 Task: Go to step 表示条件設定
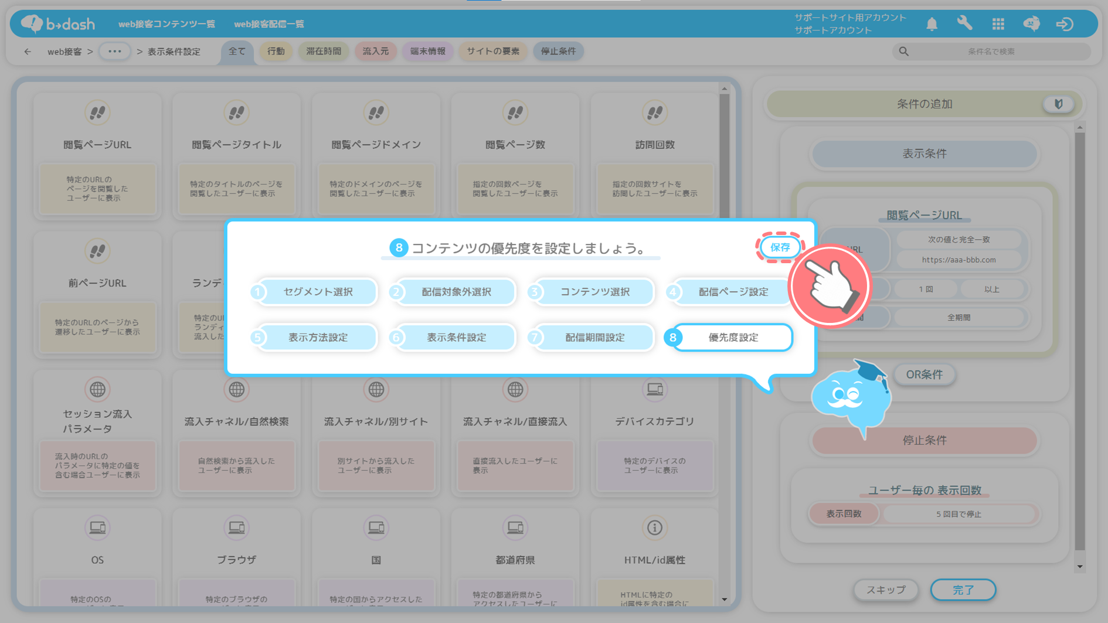(456, 338)
